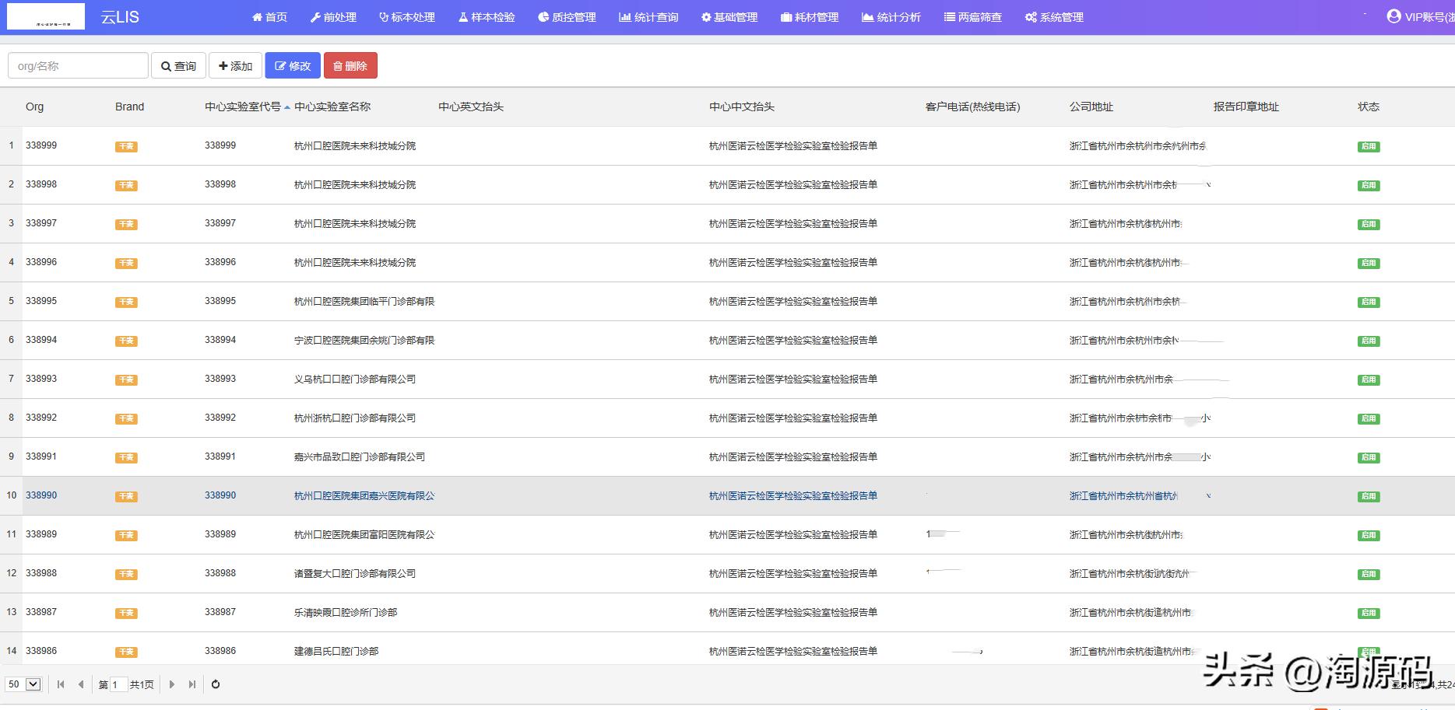Jump to last page icon
The height and width of the screenshot is (710, 1455).
coord(192,684)
